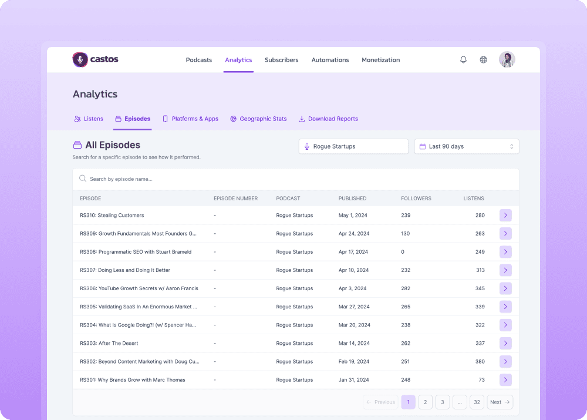Image resolution: width=587 pixels, height=420 pixels.
Task: Open details arrow for RS310: Stealing Customers
Action: [505, 216]
